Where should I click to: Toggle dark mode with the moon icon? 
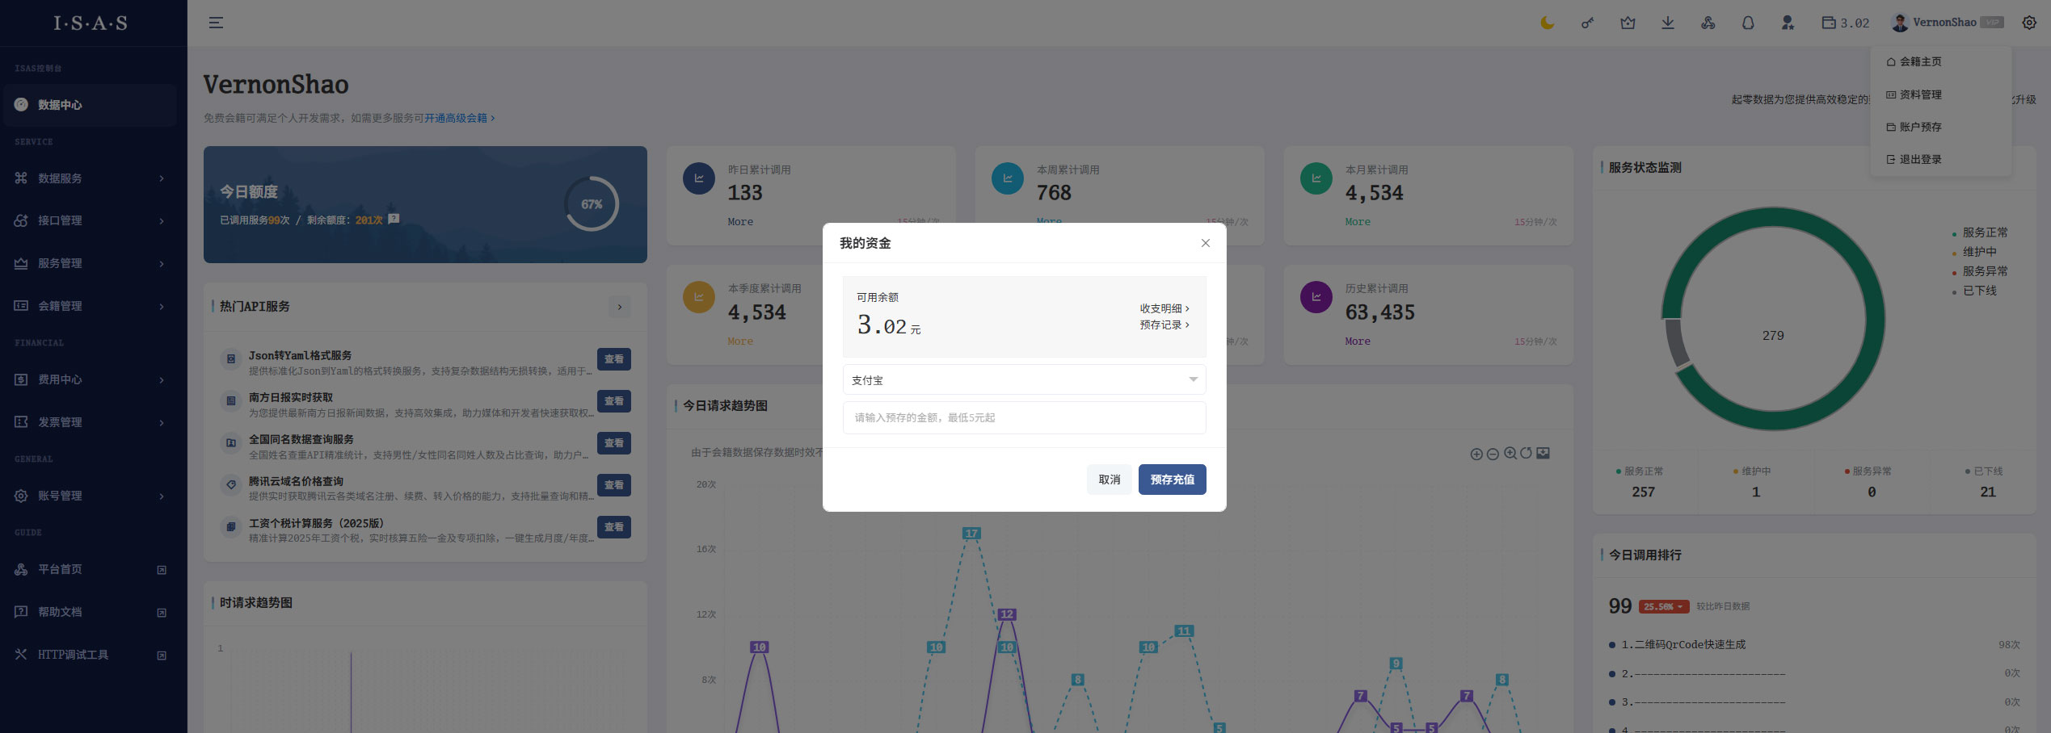[1547, 23]
